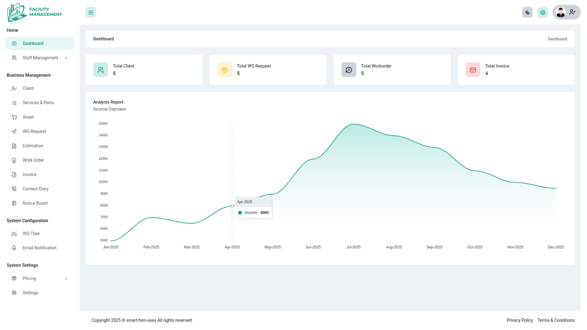The width and height of the screenshot is (587, 330).
Task: Click the Total Workorder history icon
Action: pos(349,70)
